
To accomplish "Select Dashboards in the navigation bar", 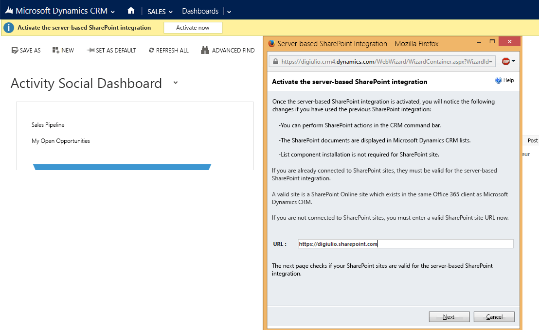I will [200, 11].
